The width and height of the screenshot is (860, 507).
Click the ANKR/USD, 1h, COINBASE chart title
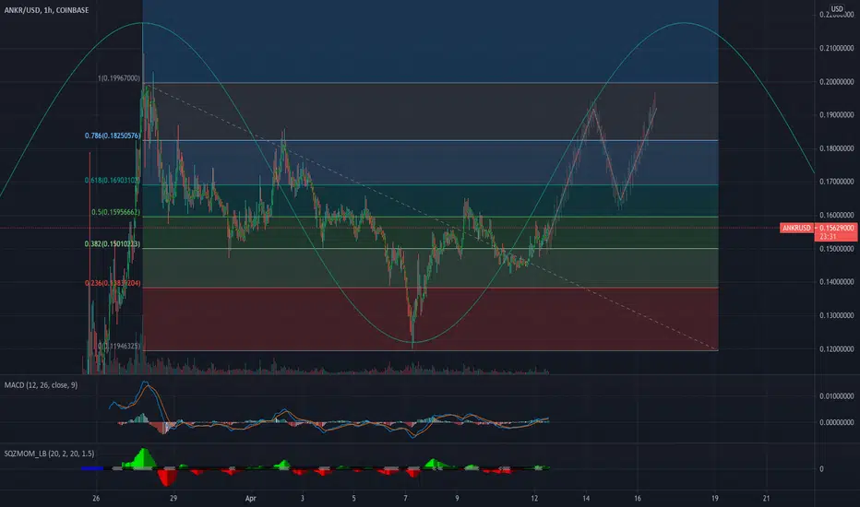click(46, 10)
